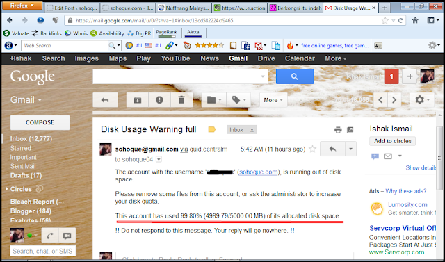
Task: Remove the Inbox label with x
Action: 252,130
